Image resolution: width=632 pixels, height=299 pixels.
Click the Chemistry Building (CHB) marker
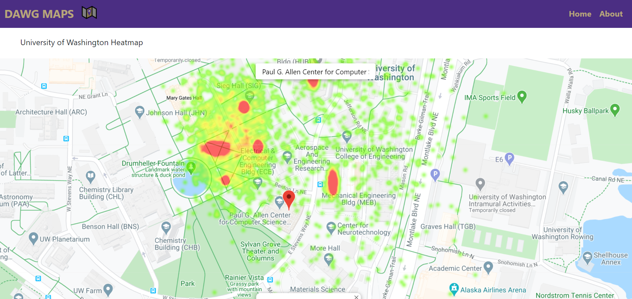coord(166,228)
